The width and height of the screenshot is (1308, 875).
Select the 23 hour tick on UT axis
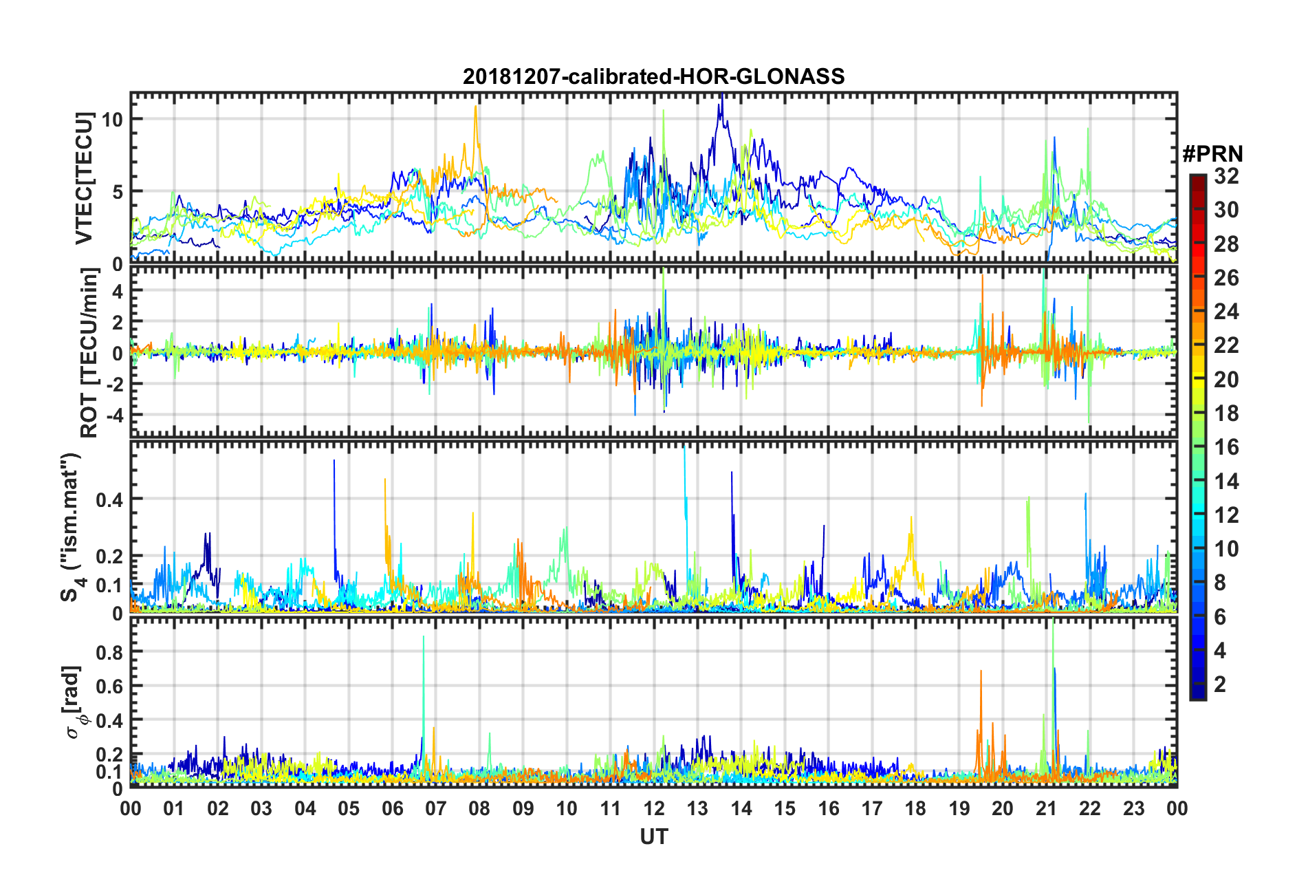click(1133, 808)
